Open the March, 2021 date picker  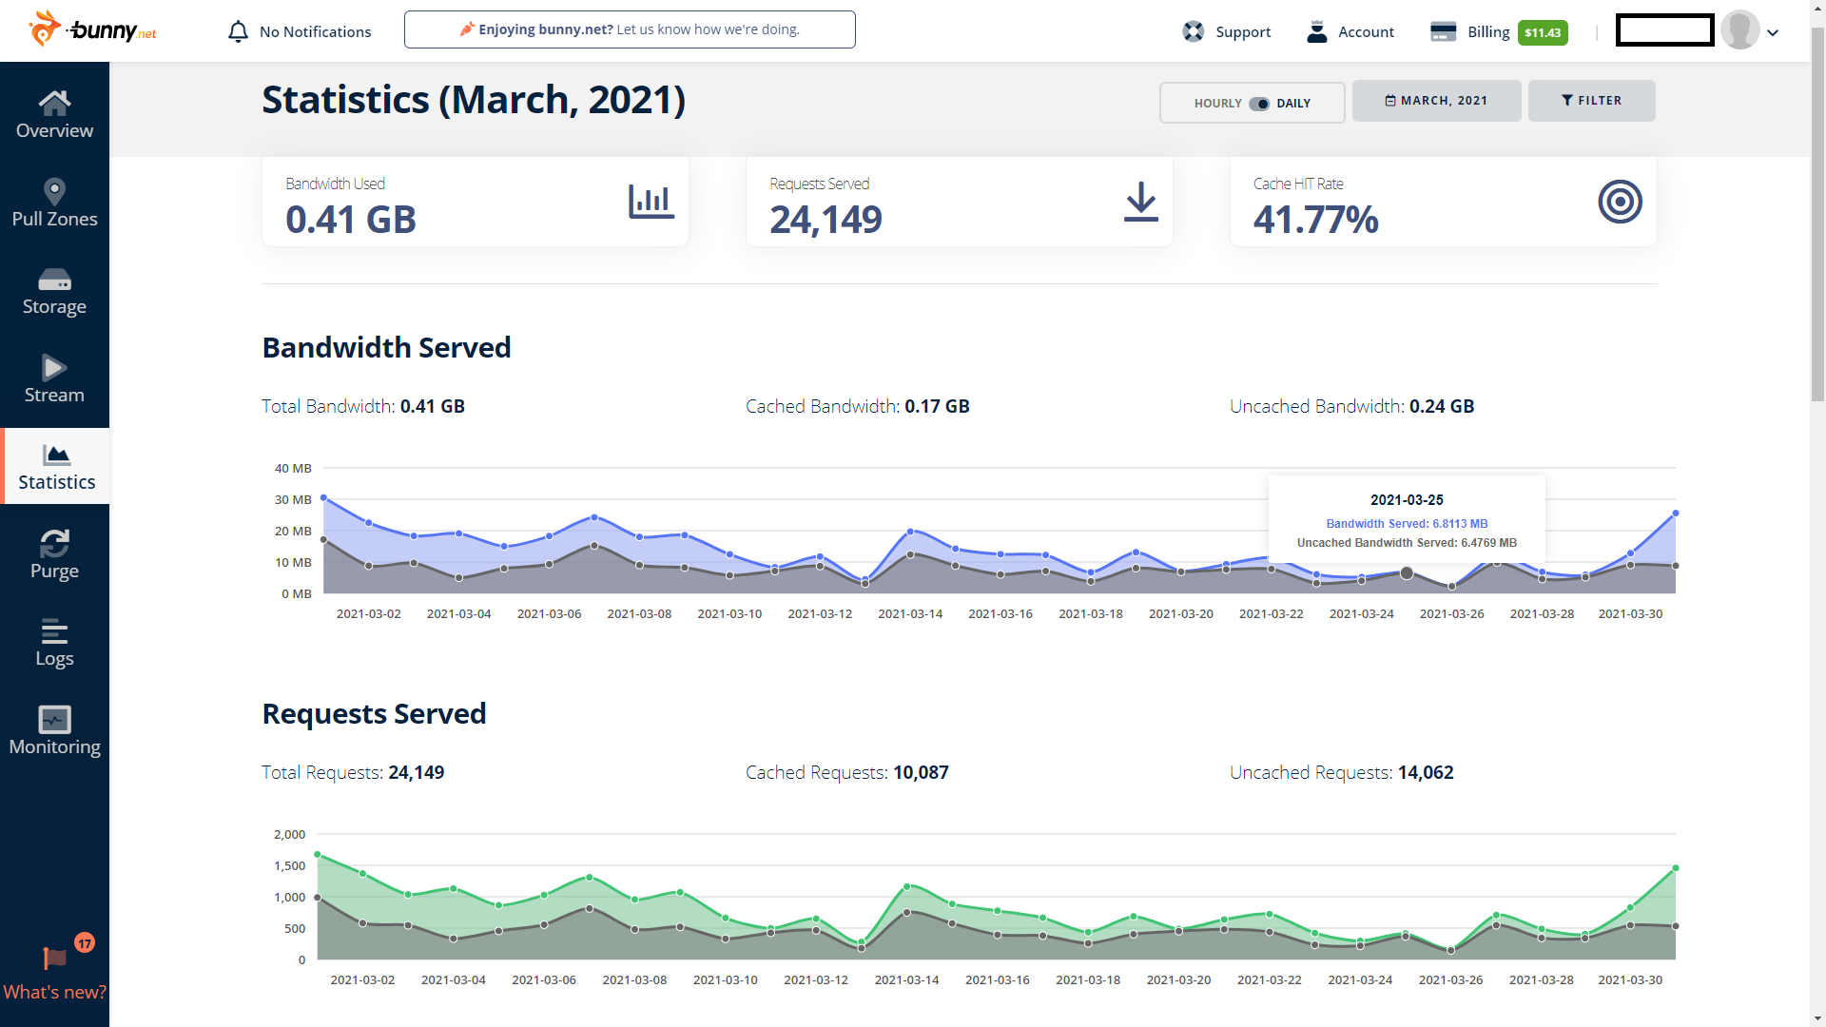tap(1436, 101)
